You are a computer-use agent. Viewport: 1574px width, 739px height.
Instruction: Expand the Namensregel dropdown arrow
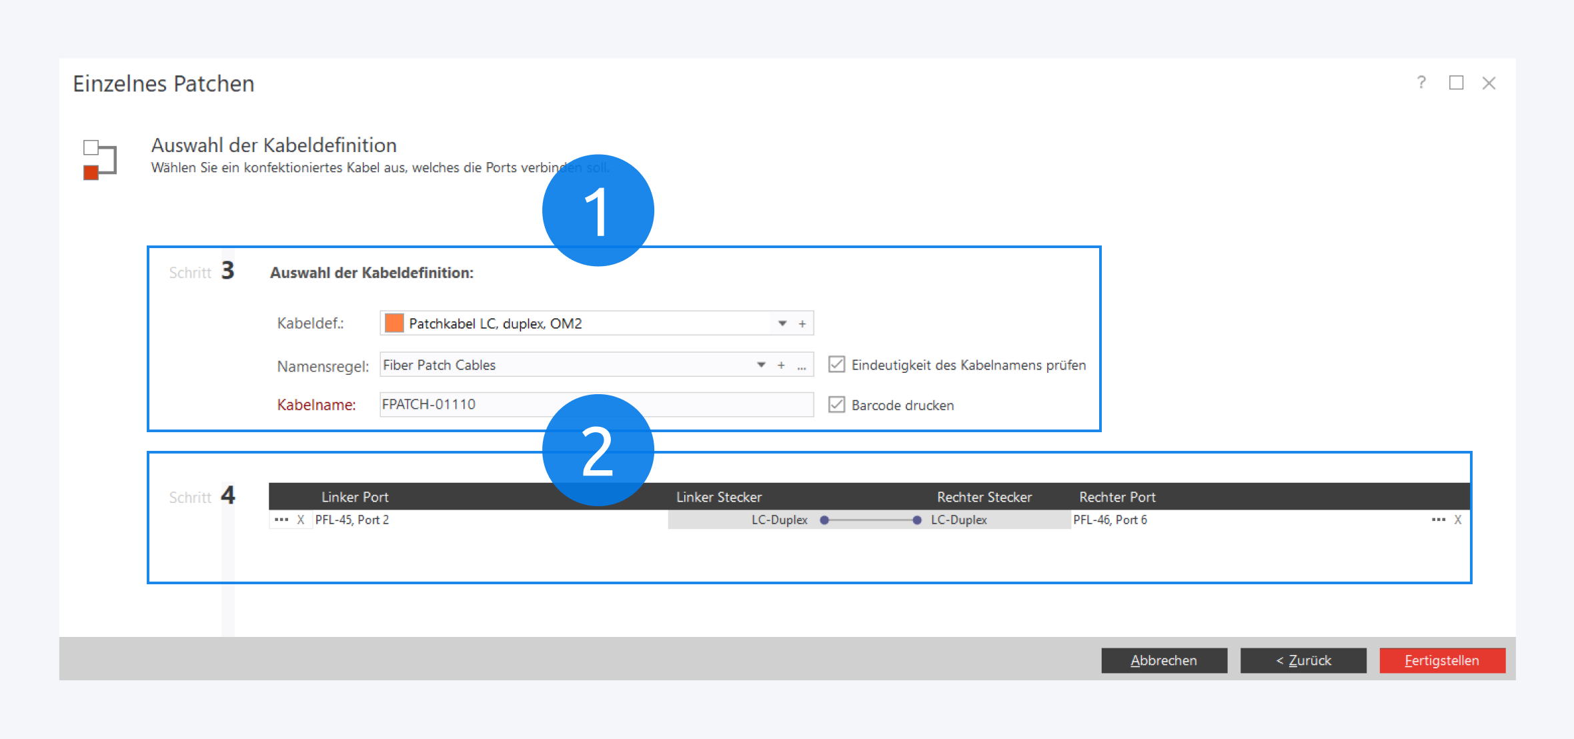761,365
